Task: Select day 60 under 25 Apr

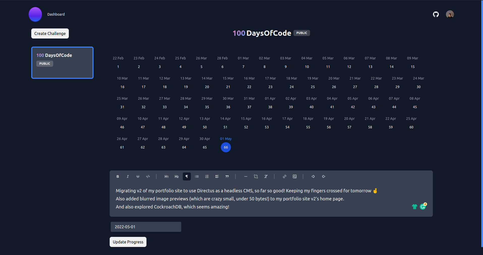Action: tap(411, 127)
